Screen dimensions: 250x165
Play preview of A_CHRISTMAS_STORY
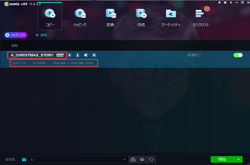tap(70, 55)
